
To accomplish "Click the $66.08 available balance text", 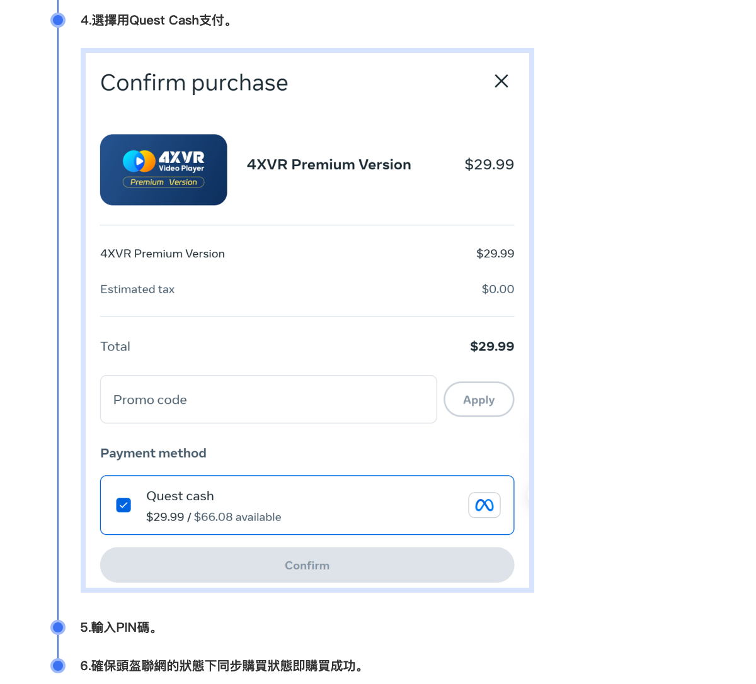I will pyautogui.click(x=238, y=517).
